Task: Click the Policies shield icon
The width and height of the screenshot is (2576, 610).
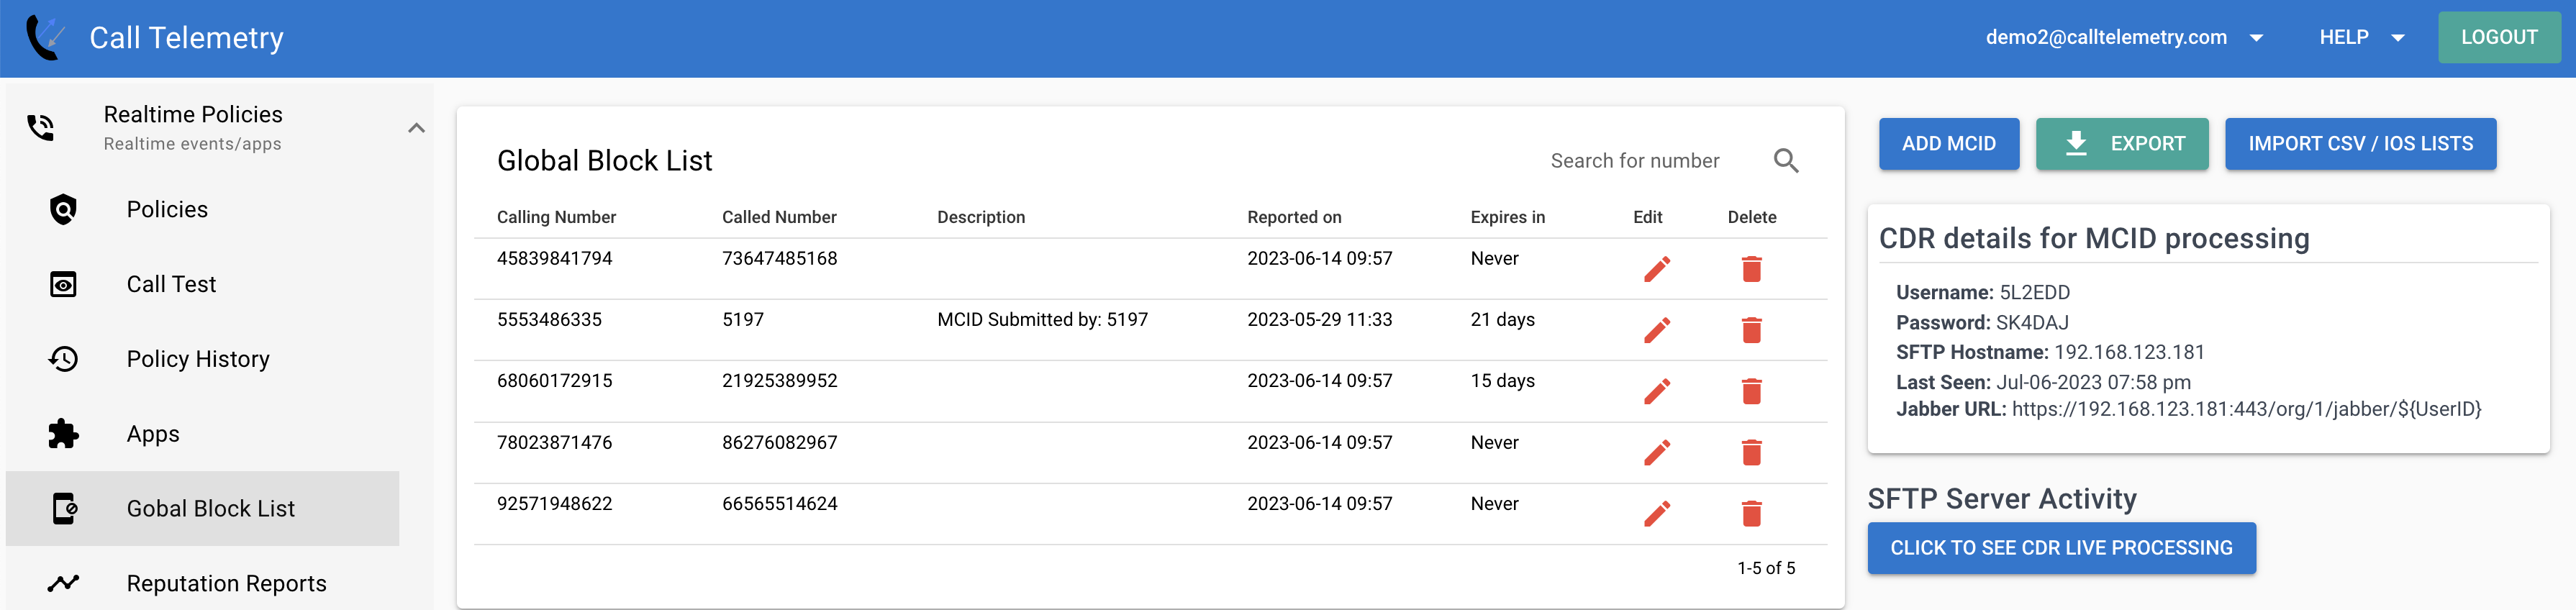Action: (x=63, y=209)
